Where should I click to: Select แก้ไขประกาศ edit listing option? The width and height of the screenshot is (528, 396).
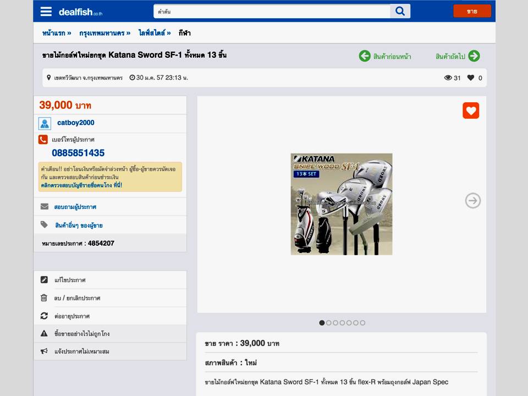point(70,280)
